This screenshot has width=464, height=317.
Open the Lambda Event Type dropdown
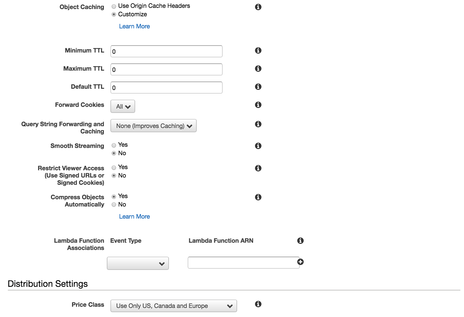[138, 264]
